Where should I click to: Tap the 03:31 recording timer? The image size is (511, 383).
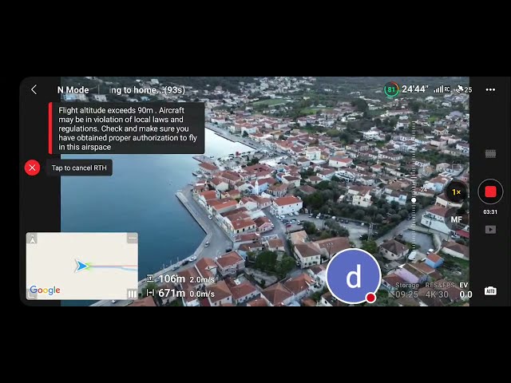[490, 212]
